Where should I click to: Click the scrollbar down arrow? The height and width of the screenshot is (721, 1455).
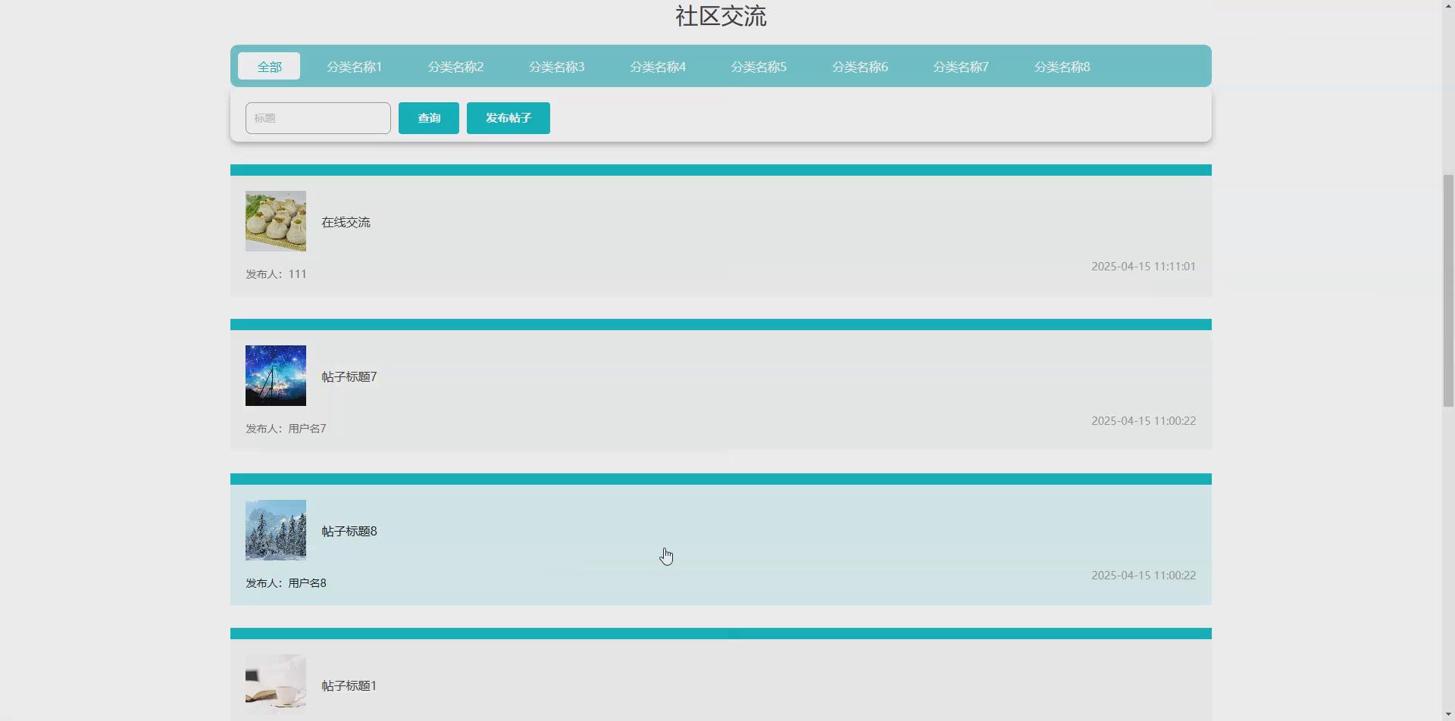coord(1448,714)
